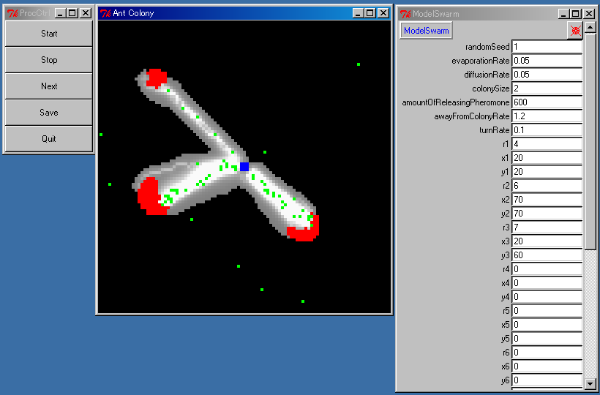Image resolution: width=600 pixels, height=395 pixels.
Task: Click the diffusionRate label text
Action: [487, 75]
